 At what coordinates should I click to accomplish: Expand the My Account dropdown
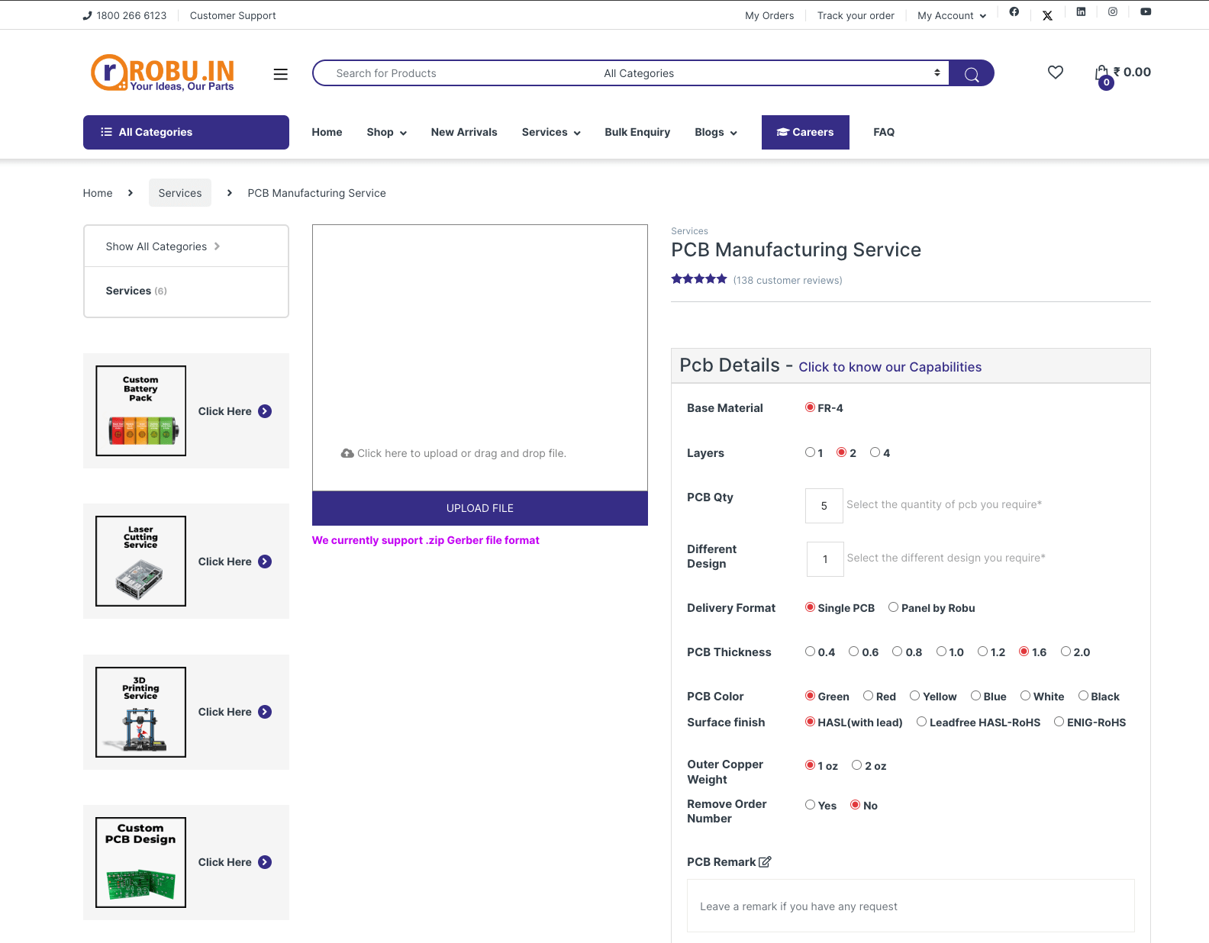point(952,15)
